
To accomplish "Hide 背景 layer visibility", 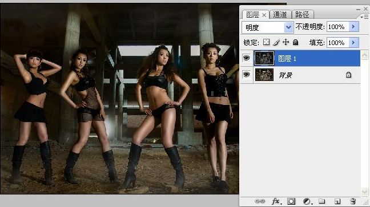I will tap(246, 75).
